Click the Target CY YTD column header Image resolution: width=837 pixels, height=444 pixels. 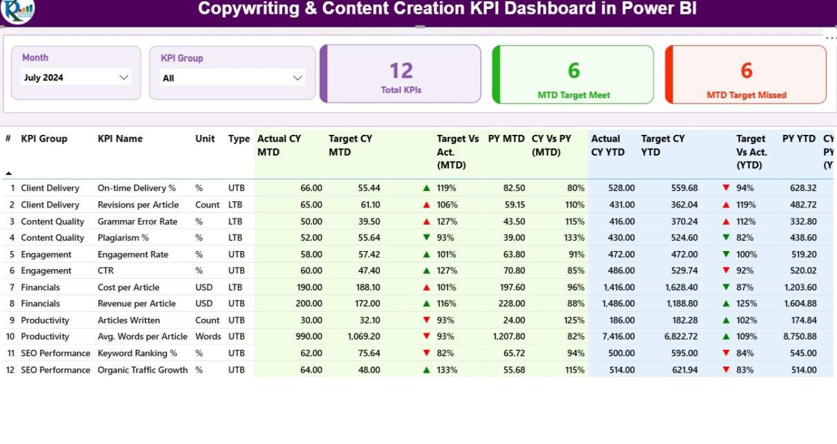[x=663, y=145]
